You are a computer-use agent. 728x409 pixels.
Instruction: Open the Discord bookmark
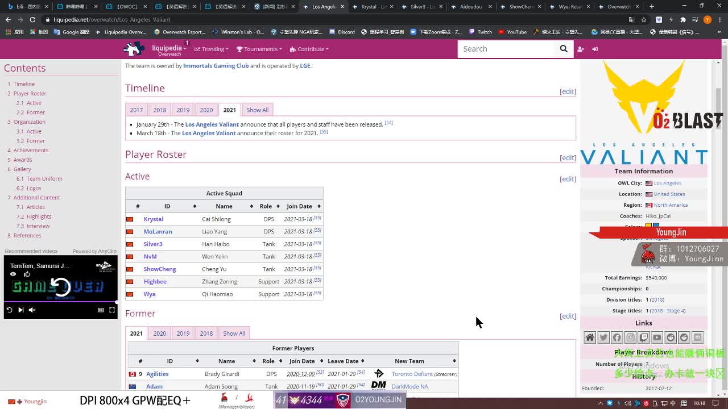tap(342, 32)
